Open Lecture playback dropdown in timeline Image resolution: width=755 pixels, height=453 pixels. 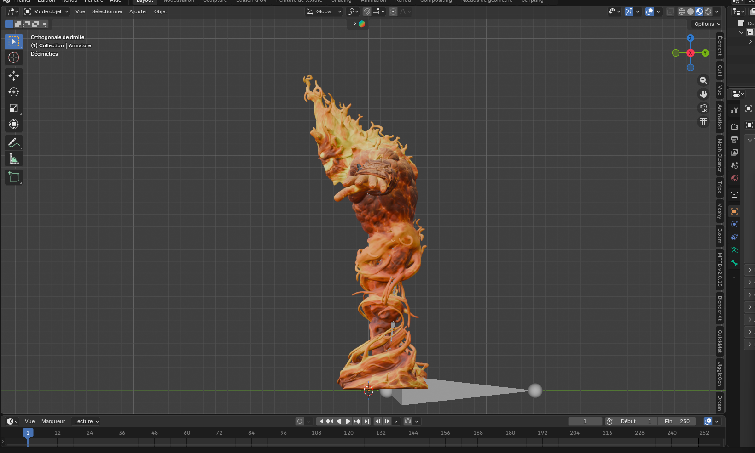(x=87, y=421)
